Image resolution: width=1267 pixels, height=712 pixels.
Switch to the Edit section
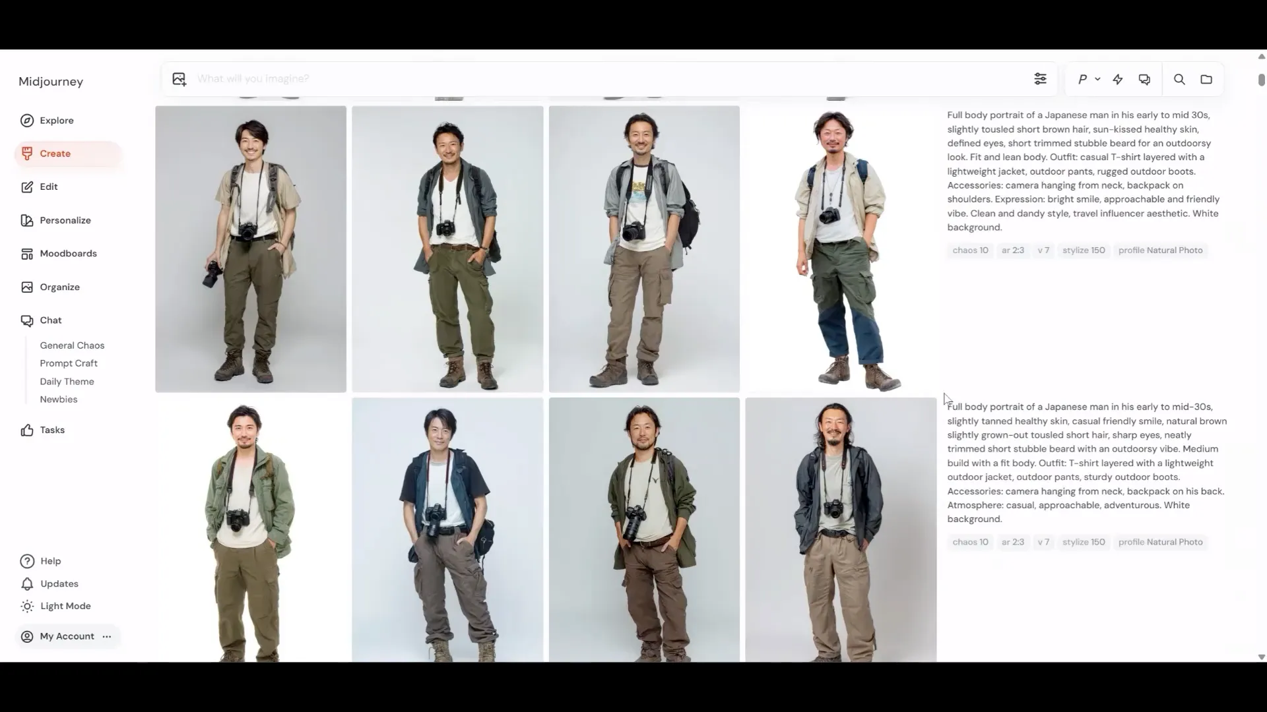(x=48, y=187)
